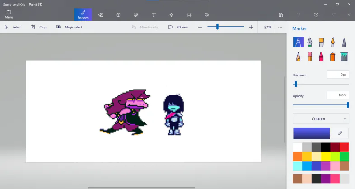Click the 57% zoom value field

(268, 27)
